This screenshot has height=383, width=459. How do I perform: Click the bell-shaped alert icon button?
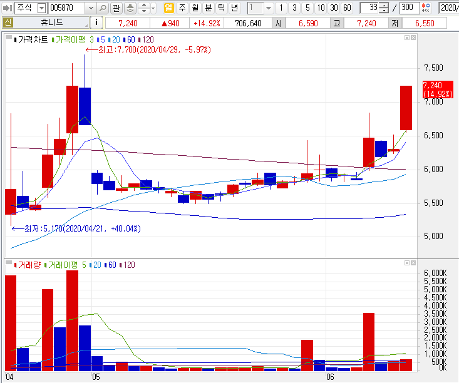[x=130, y=8]
